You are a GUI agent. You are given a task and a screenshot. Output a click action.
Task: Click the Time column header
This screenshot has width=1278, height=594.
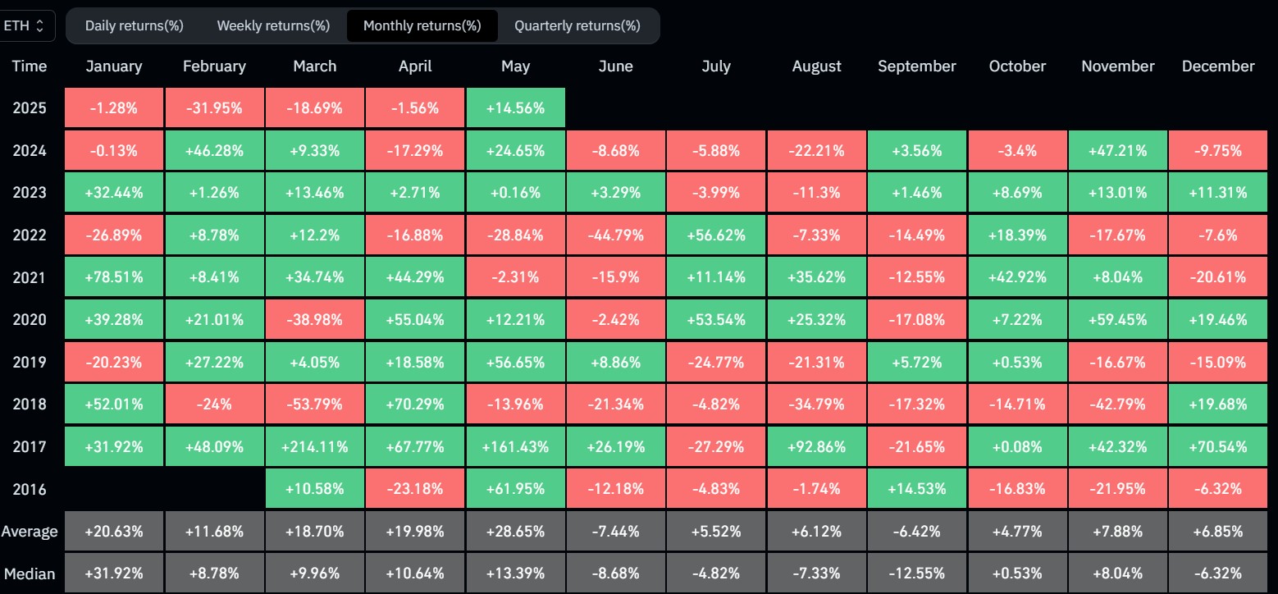(30, 66)
